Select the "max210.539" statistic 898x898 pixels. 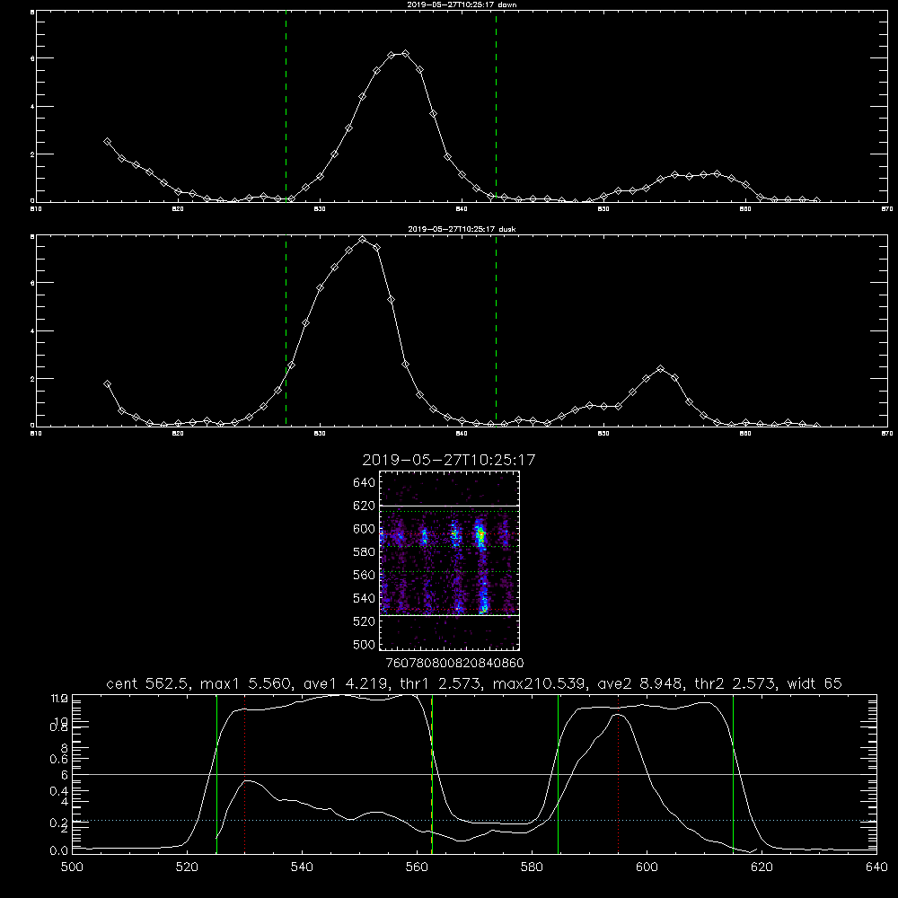pyautogui.click(x=540, y=683)
